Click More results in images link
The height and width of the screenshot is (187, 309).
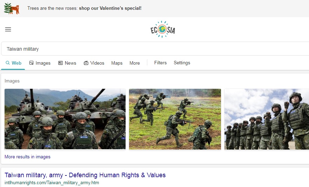pos(27,157)
